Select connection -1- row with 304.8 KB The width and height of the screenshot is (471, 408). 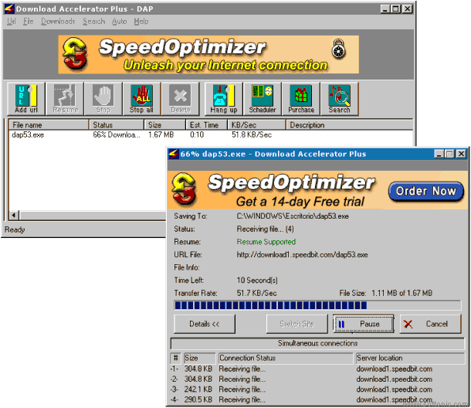point(301,369)
